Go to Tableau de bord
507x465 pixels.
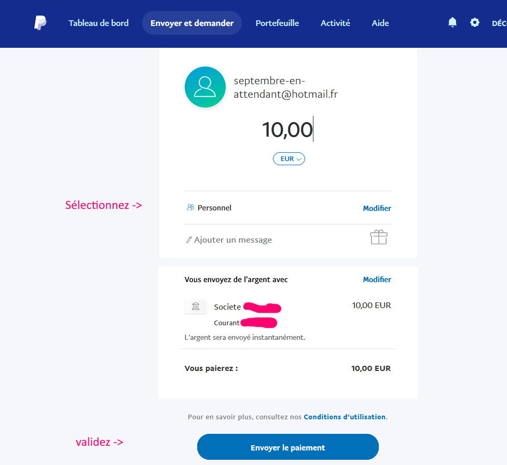tap(99, 23)
